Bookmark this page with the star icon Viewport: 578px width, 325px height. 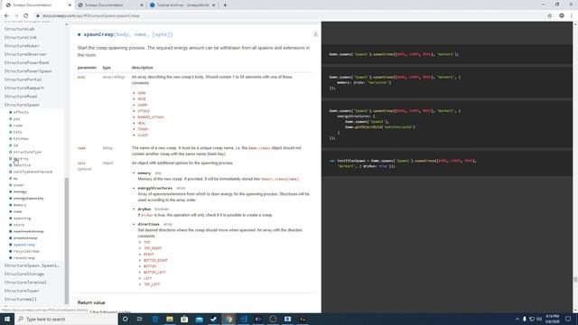(550, 16)
